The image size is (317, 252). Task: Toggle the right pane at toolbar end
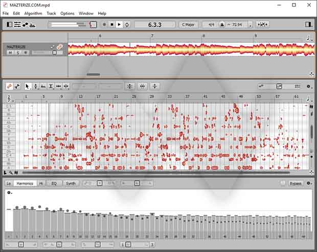[x=308, y=24]
